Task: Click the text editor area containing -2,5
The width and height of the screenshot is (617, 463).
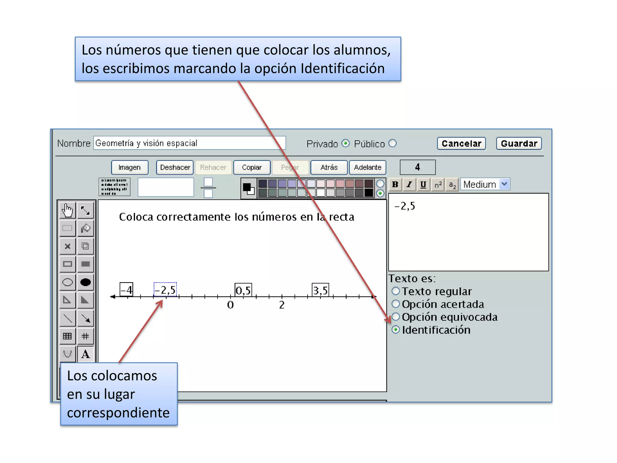Action: tap(468, 232)
